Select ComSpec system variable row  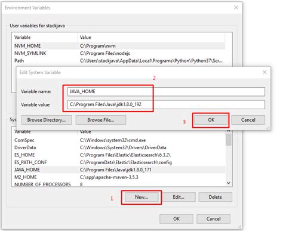119,140
